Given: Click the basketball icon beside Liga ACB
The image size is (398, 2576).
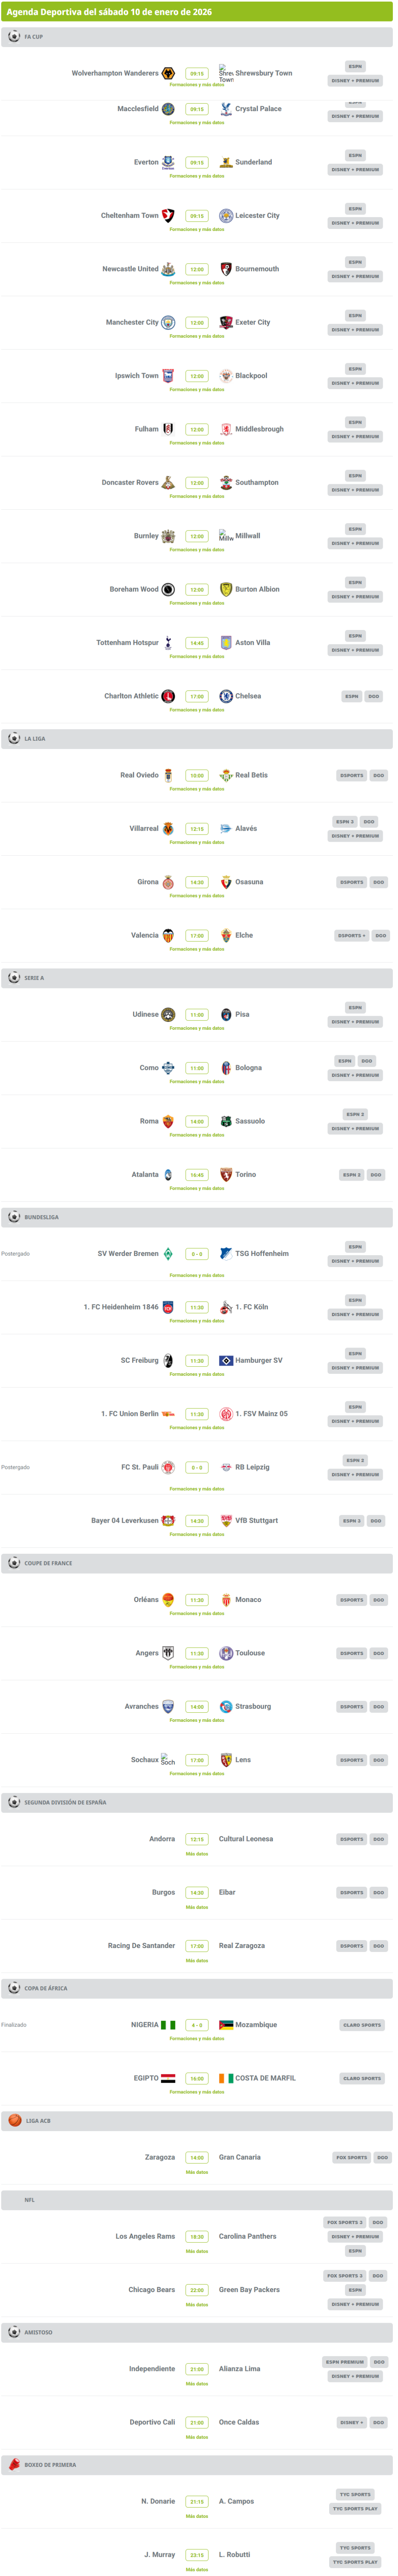Looking at the screenshot, I should point(14,2120).
